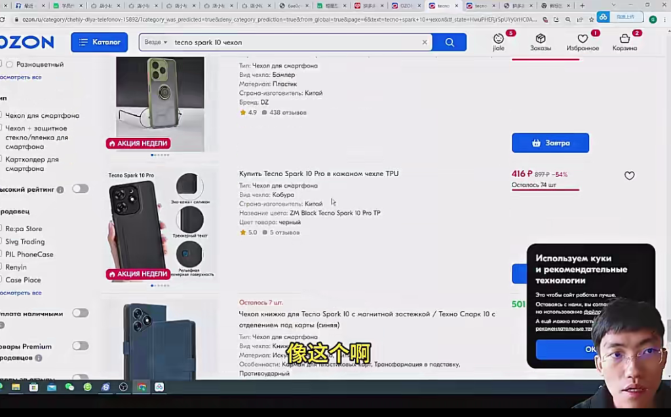The width and height of the screenshot is (671, 417).
Task: Open the Везде search scope dropdown
Action: coord(156,43)
